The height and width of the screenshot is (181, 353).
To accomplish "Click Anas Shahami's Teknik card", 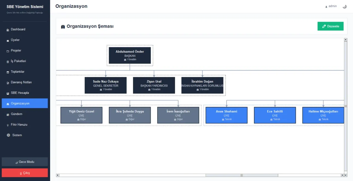I will point(226,115).
